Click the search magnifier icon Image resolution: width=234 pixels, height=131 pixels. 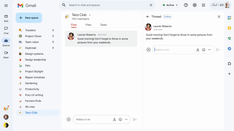(x=64, y=5)
